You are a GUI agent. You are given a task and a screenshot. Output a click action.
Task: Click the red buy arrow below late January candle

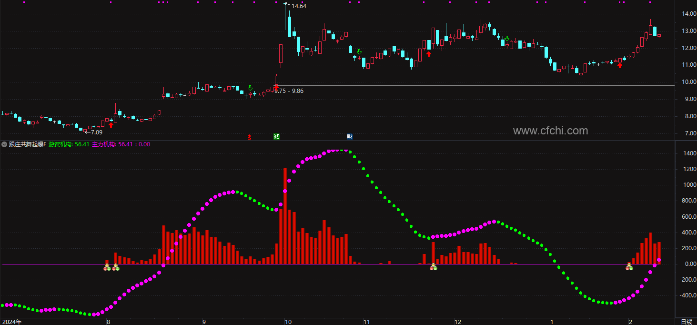coord(620,66)
